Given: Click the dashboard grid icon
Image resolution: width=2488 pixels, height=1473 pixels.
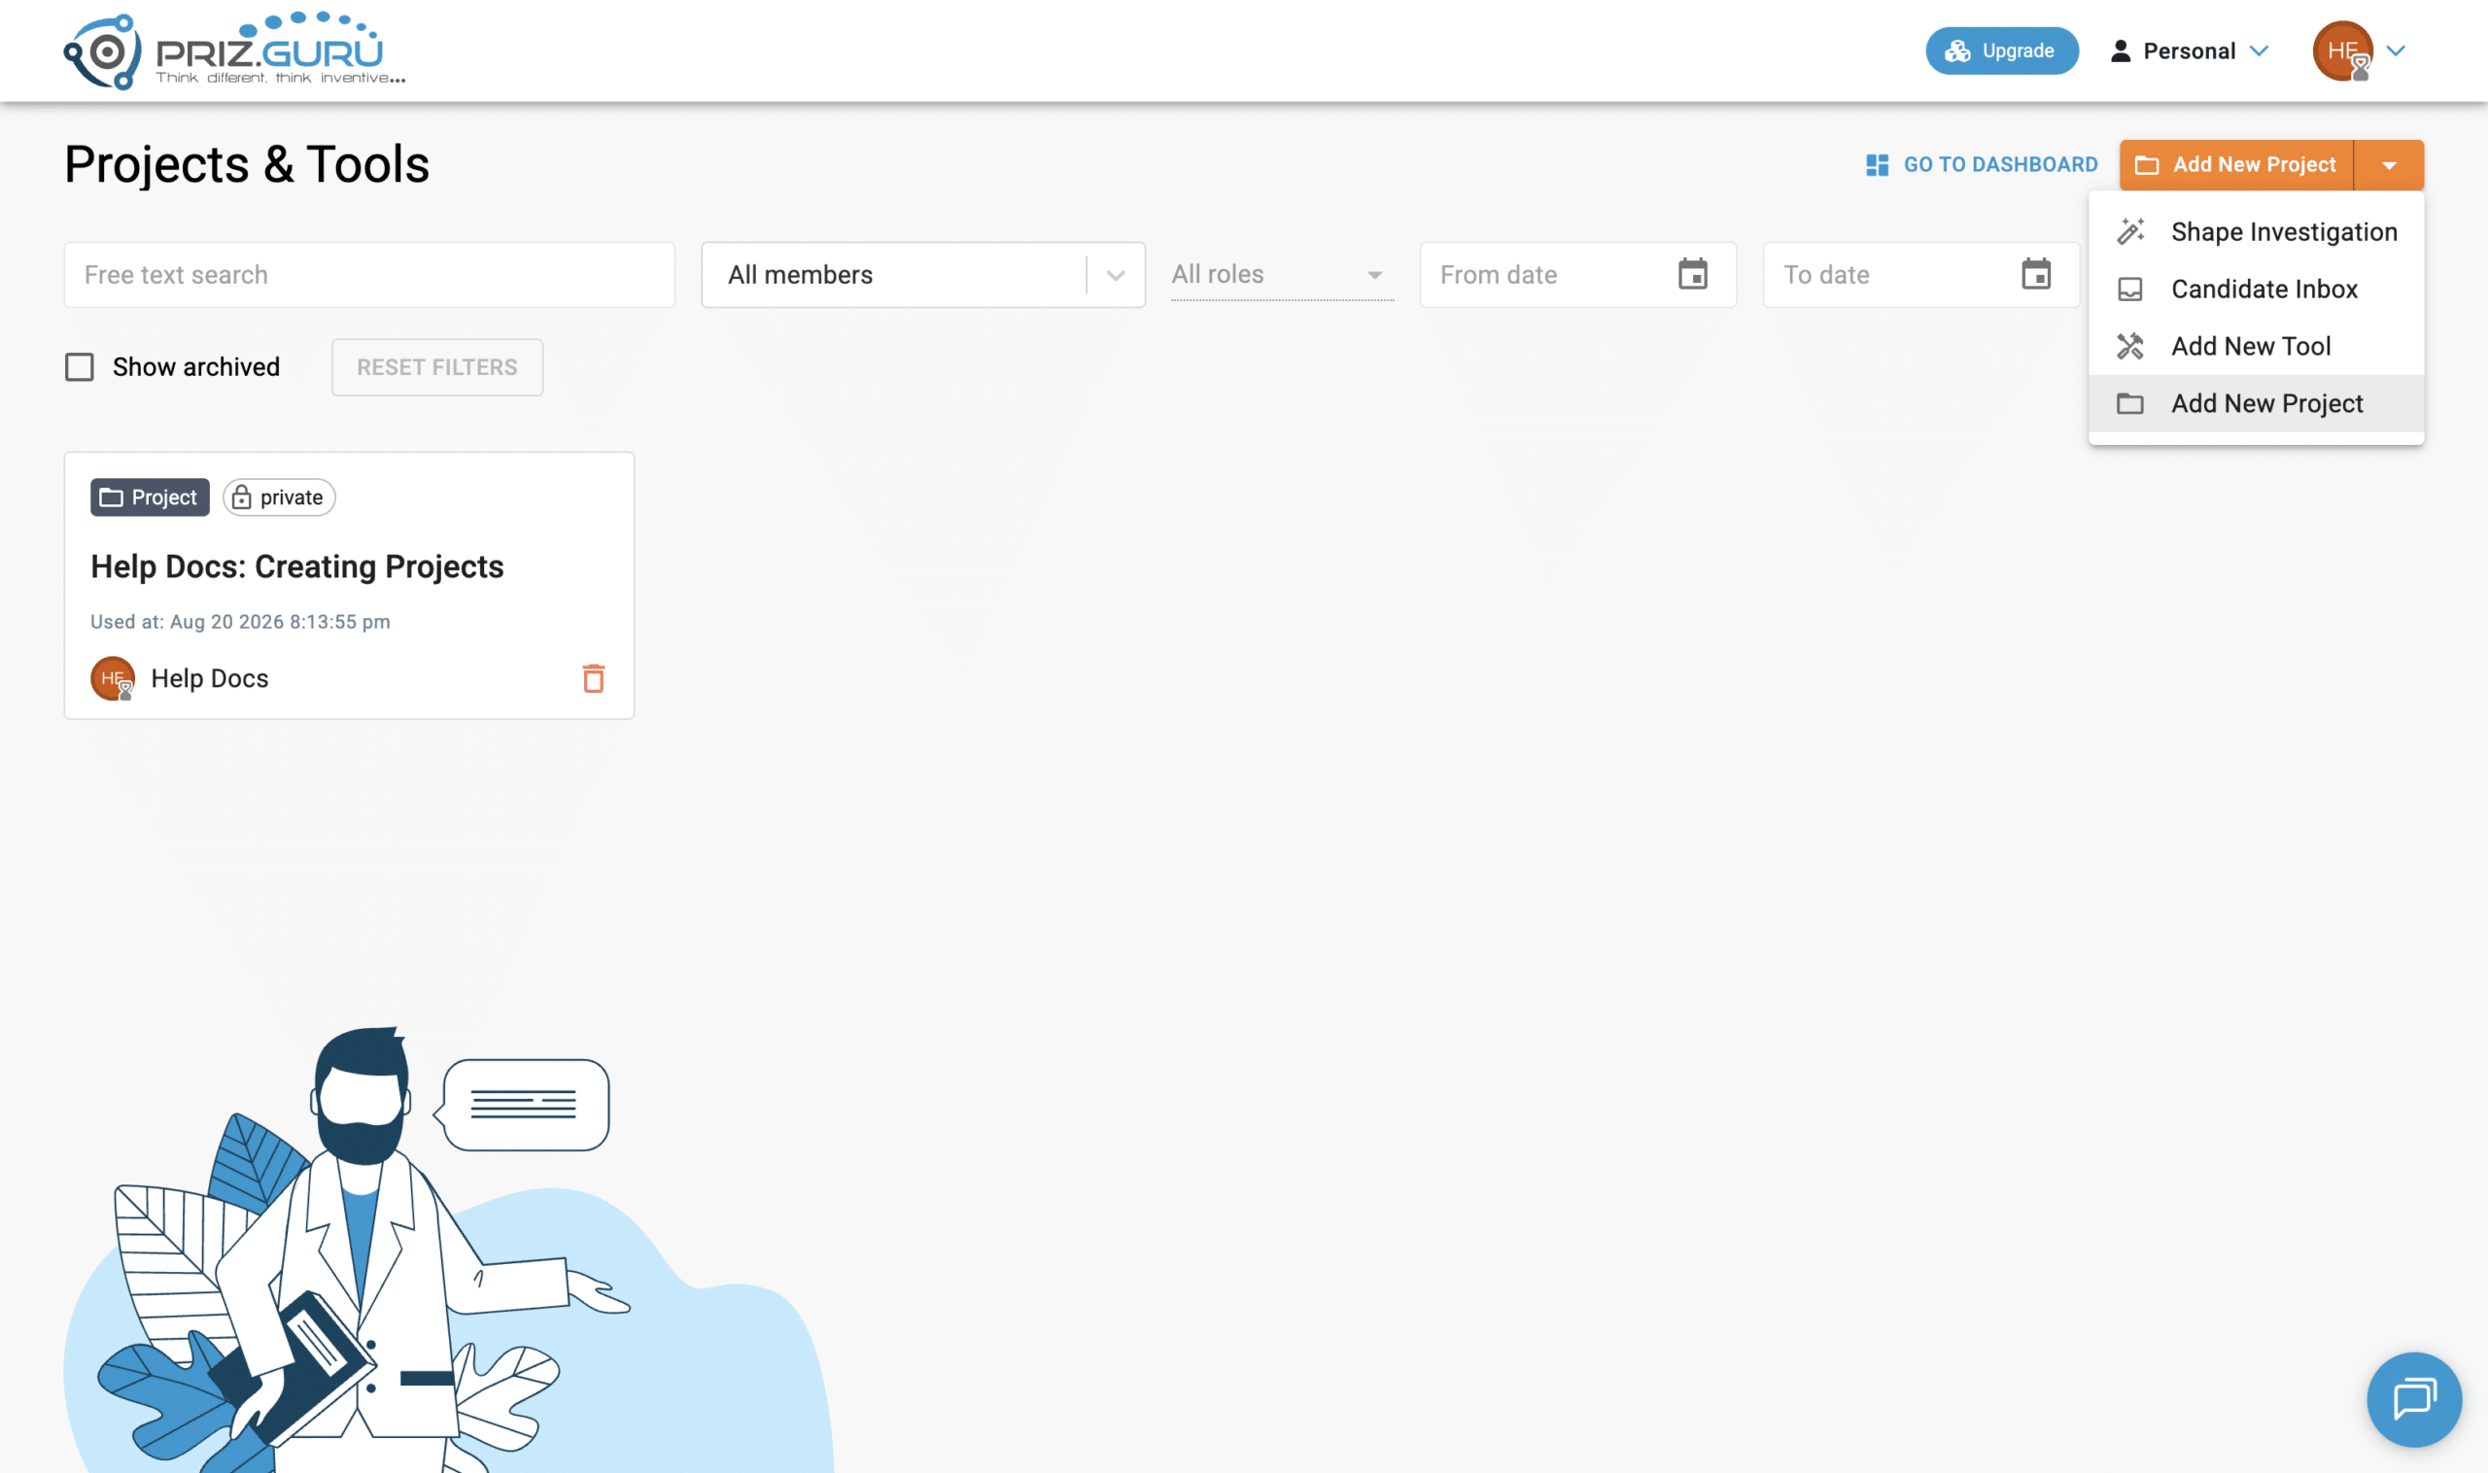Looking at the screenshot, I should (1877, 165).
